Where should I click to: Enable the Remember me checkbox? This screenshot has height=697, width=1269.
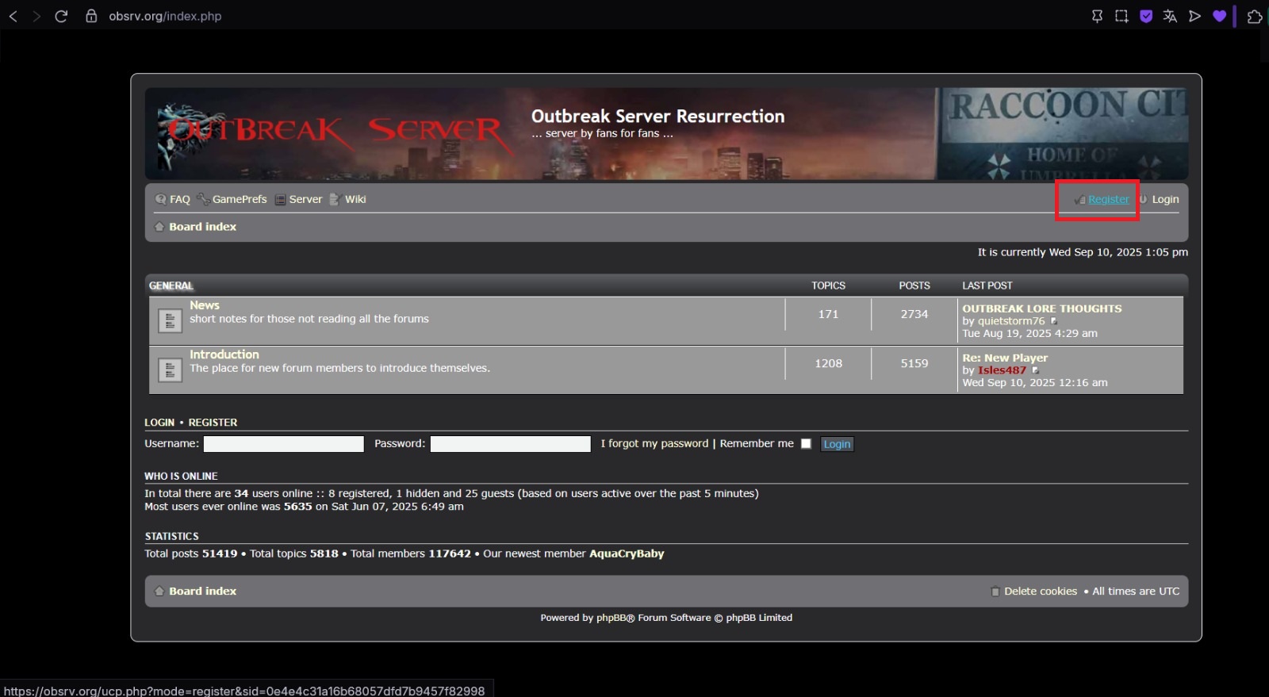click(x=806, y=444)
